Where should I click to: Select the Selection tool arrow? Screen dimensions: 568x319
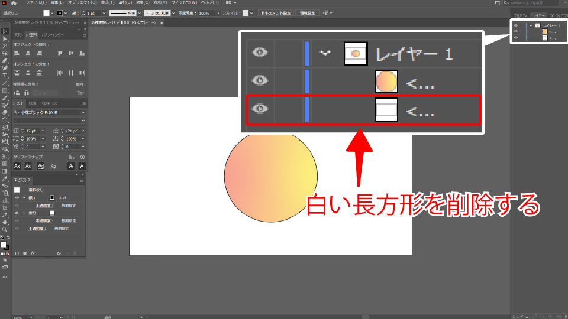[x=4, y=31]
